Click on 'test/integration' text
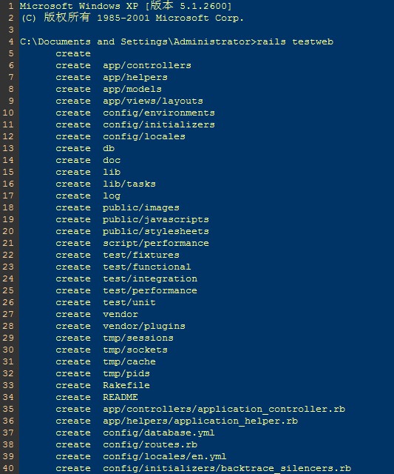 [x=150, y=278]
